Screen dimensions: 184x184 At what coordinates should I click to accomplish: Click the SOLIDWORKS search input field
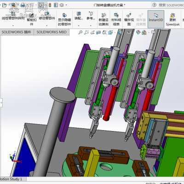tap(171, 5)
